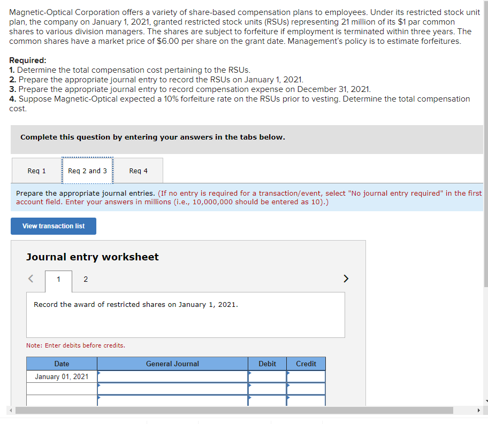Click the Date column header

click(x=62, y=364)
